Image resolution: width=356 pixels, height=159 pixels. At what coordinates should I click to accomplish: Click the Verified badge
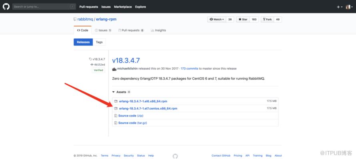99,70
